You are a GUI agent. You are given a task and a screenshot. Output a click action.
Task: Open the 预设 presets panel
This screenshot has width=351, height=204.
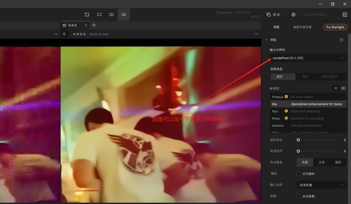[x=273, y=15]
